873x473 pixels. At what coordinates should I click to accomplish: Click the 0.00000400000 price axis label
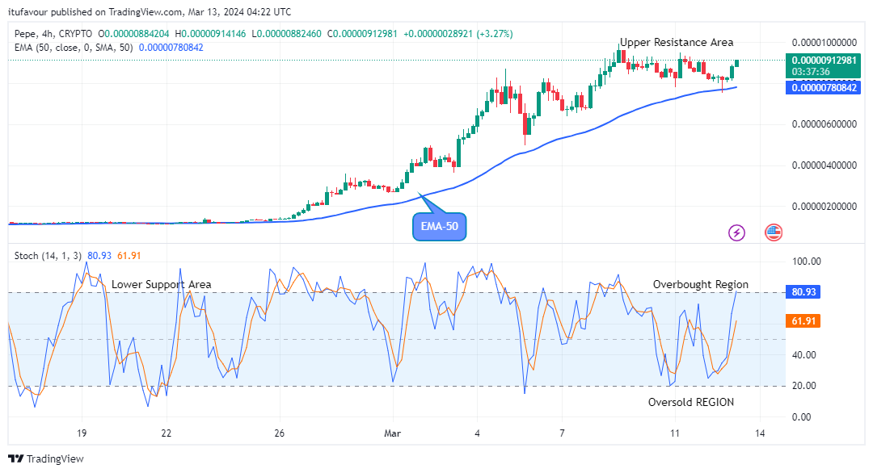pyautogui.click(x=824, y=165)
